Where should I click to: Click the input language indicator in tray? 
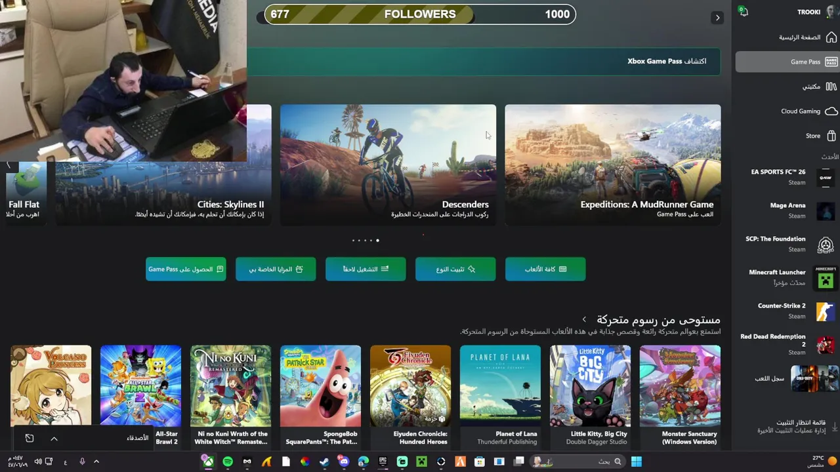[x=65, y=462]
